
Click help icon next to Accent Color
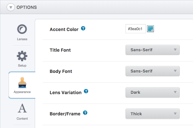[83, 28]
